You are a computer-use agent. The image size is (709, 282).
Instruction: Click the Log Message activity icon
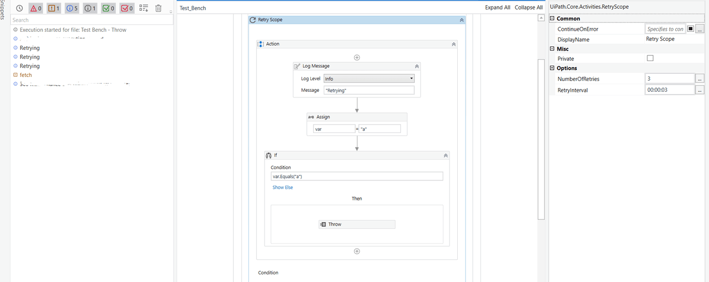click(297, 66)
